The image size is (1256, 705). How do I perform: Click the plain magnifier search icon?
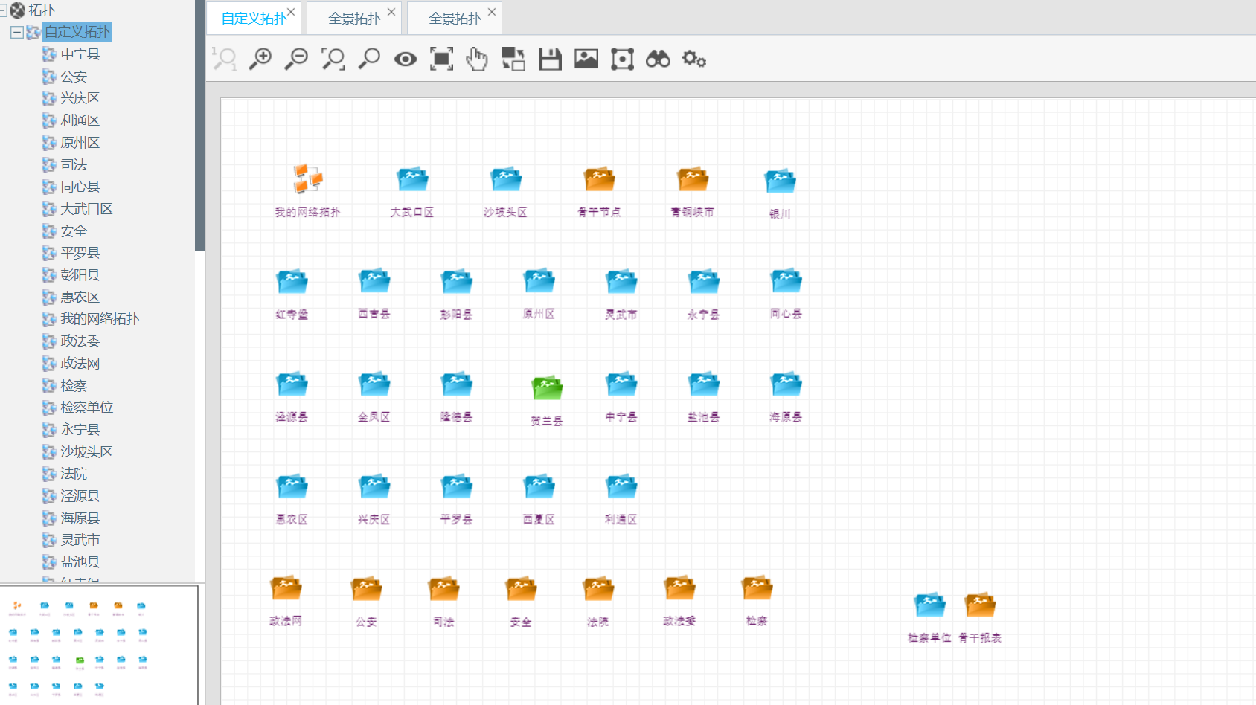369,59
